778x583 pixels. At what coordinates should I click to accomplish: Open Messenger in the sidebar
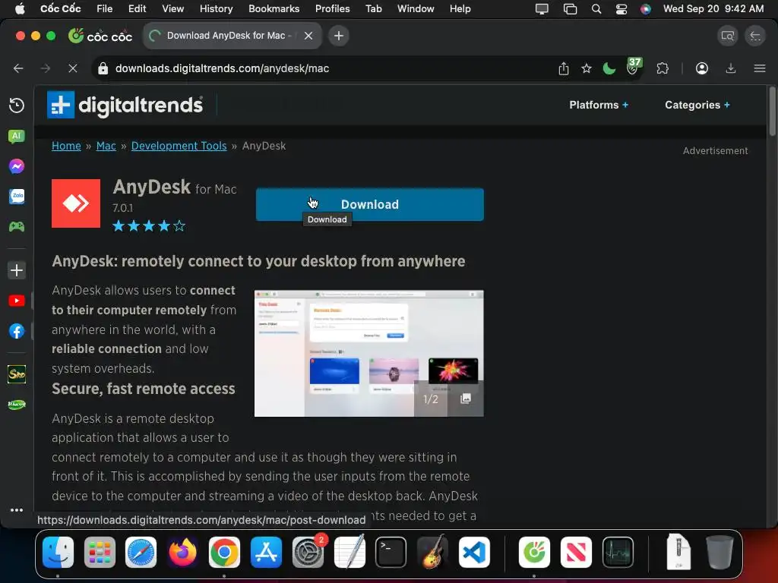click(x=17, y=166)
